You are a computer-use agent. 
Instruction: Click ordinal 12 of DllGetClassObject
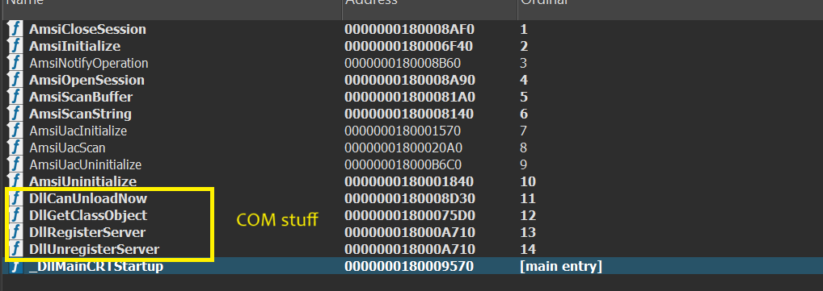click(x=527, y=215)
